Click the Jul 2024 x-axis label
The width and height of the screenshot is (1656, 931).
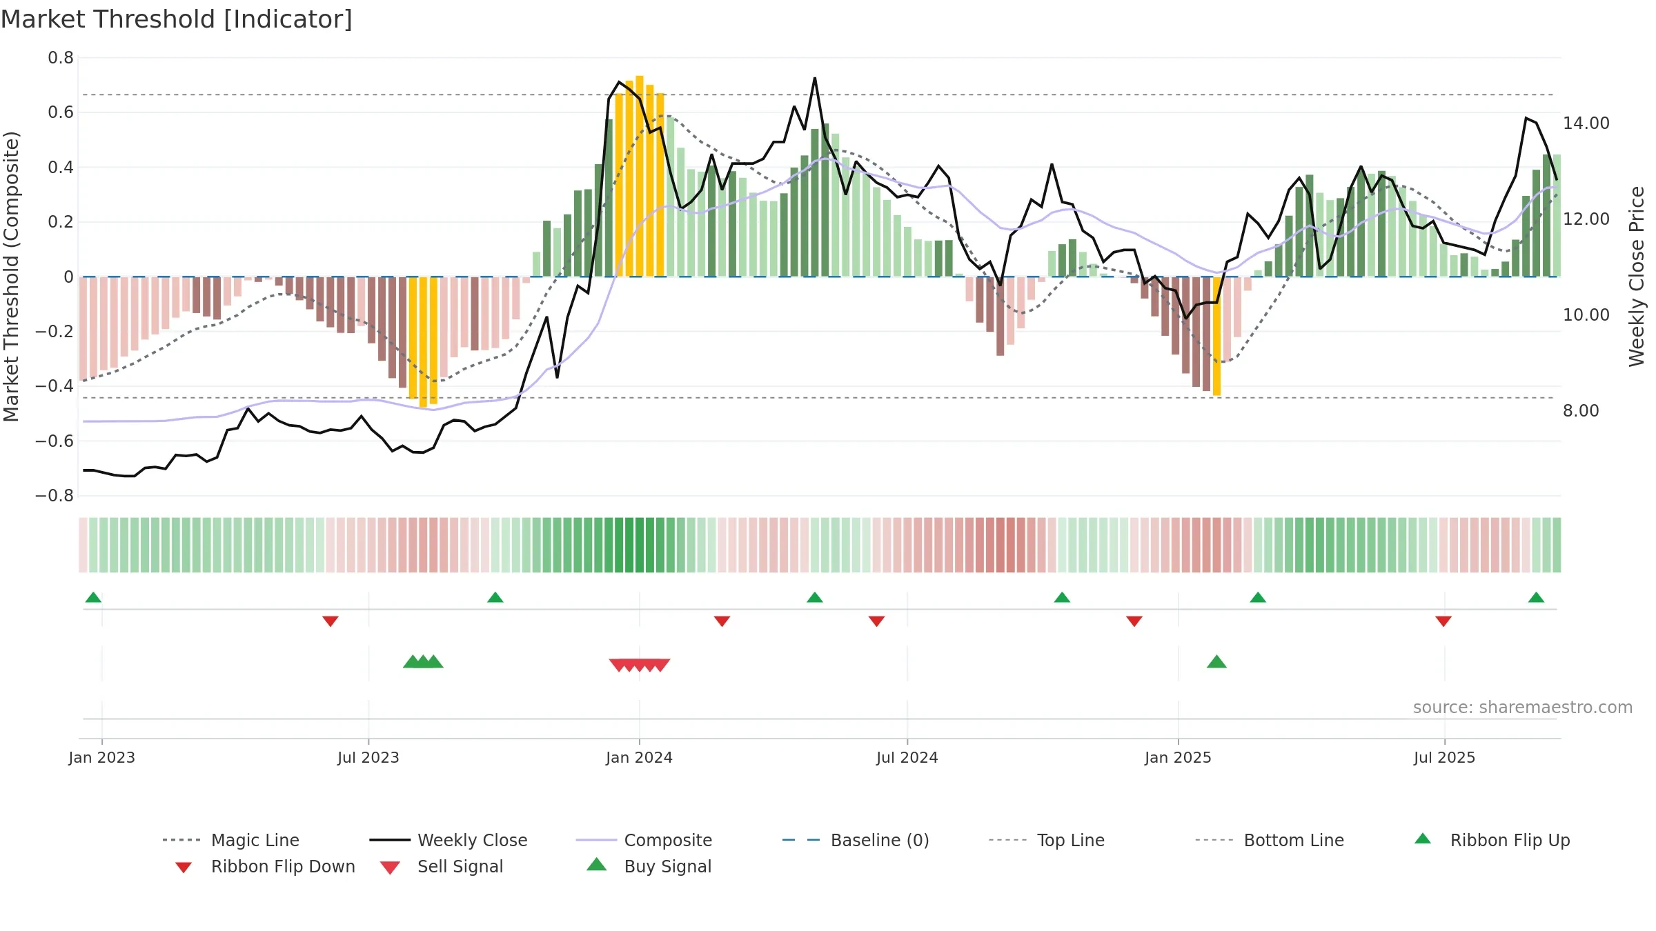[907, 757]
